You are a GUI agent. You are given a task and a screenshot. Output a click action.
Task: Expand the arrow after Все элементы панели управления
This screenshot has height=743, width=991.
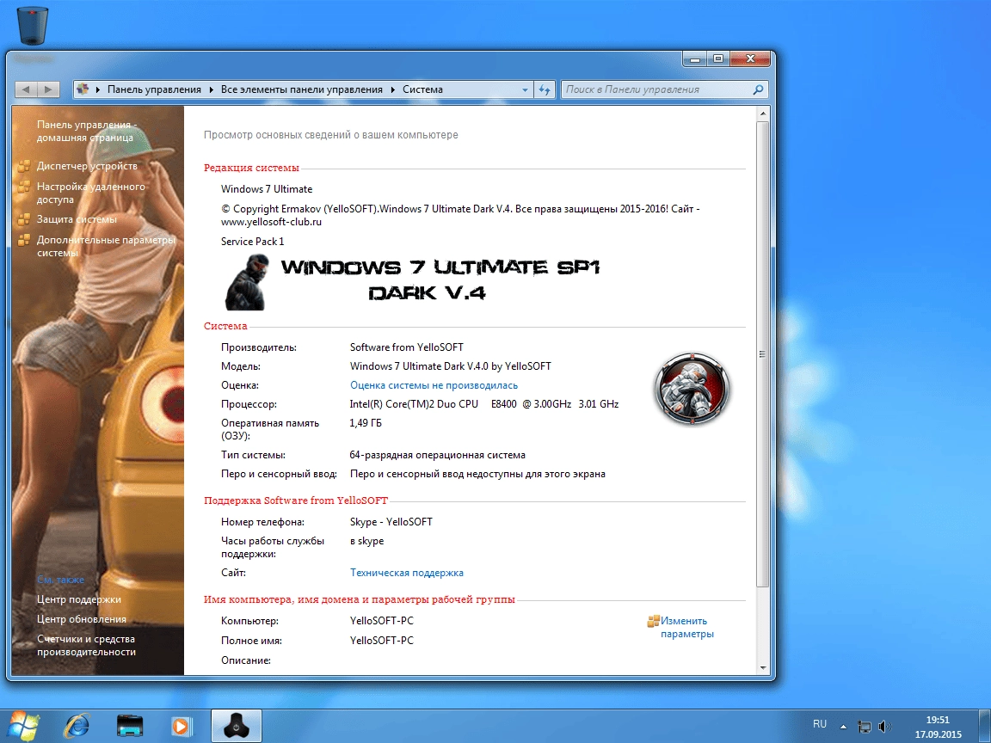point(392,89)
